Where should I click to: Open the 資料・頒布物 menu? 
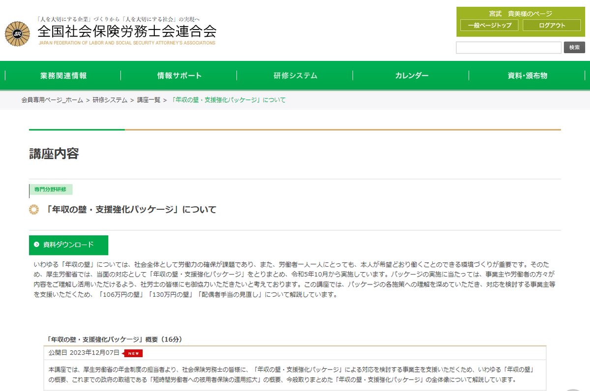coord(527,76)
